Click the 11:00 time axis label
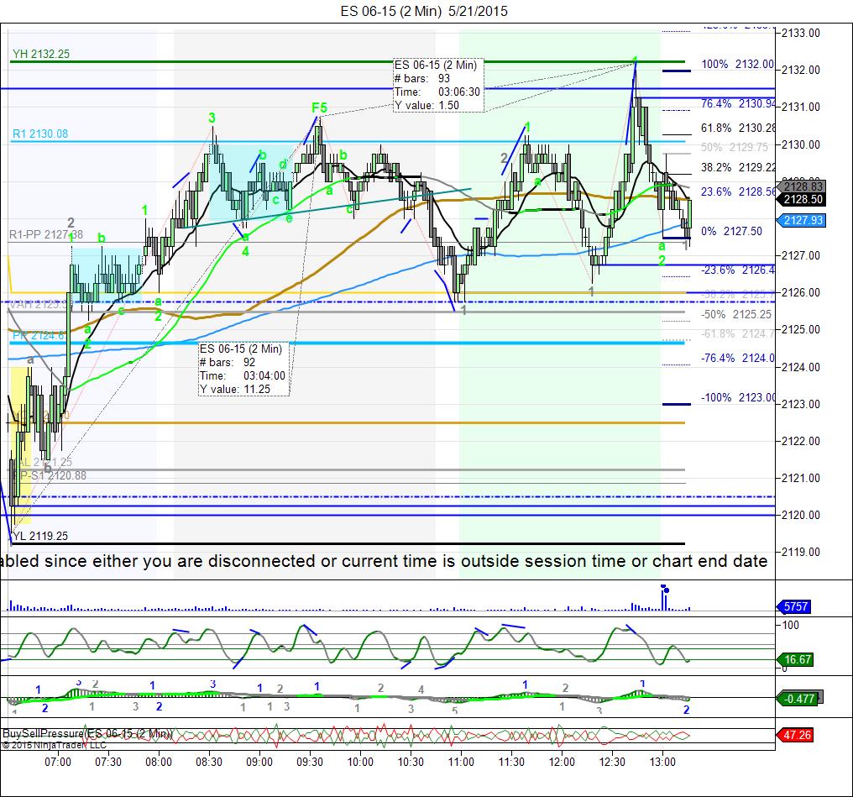The width and height of the screenshot is (853, 797). (x=461, y=762)
